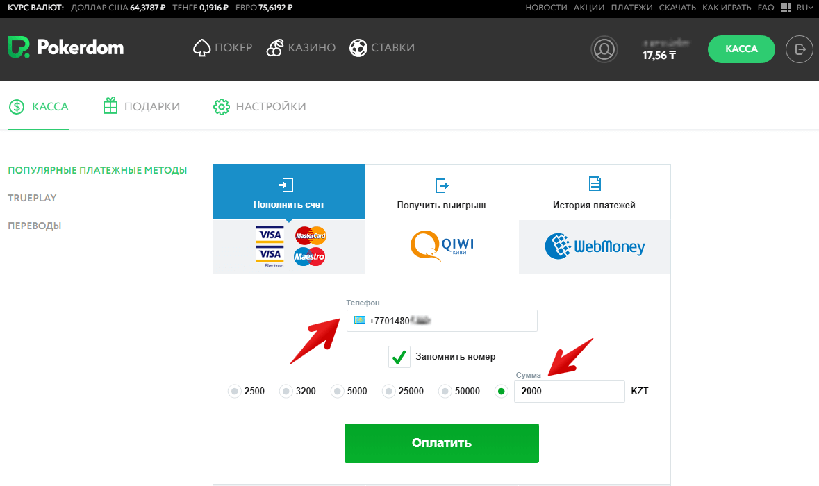Choose WebMoney payment method
This screenshot has height=486, width=819.
coord(594,246)
